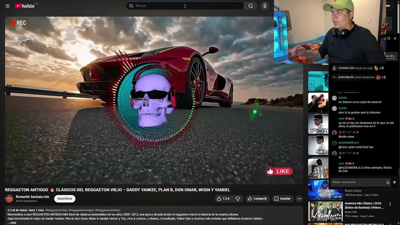The width and height of the screenshot is (400, 225).
Task: Send chat comment with arrow icon
Action: click(x=394, y=182)
